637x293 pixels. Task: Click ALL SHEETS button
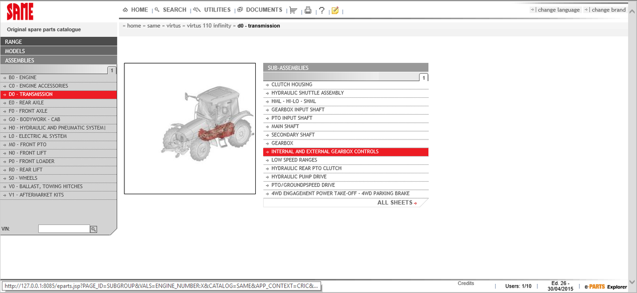pos(397,203)
